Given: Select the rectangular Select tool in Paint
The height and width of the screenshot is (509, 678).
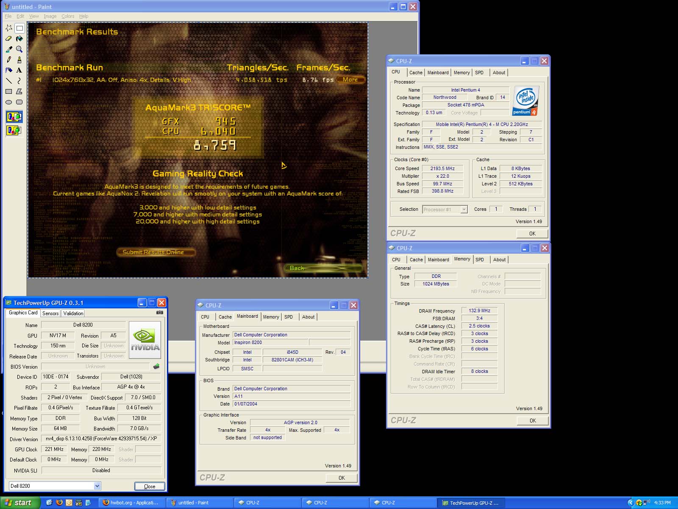Looking at the screenshot, I should (x=19, y=28).
